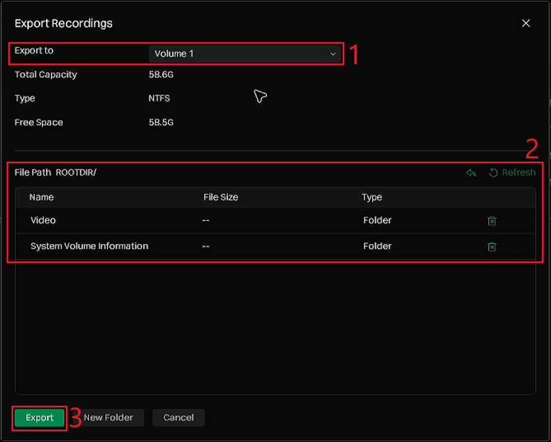Go back up one directory level arrow
The height and width of the screenshot is (442, 551).
pyautogui.click(x=471, y=173)
